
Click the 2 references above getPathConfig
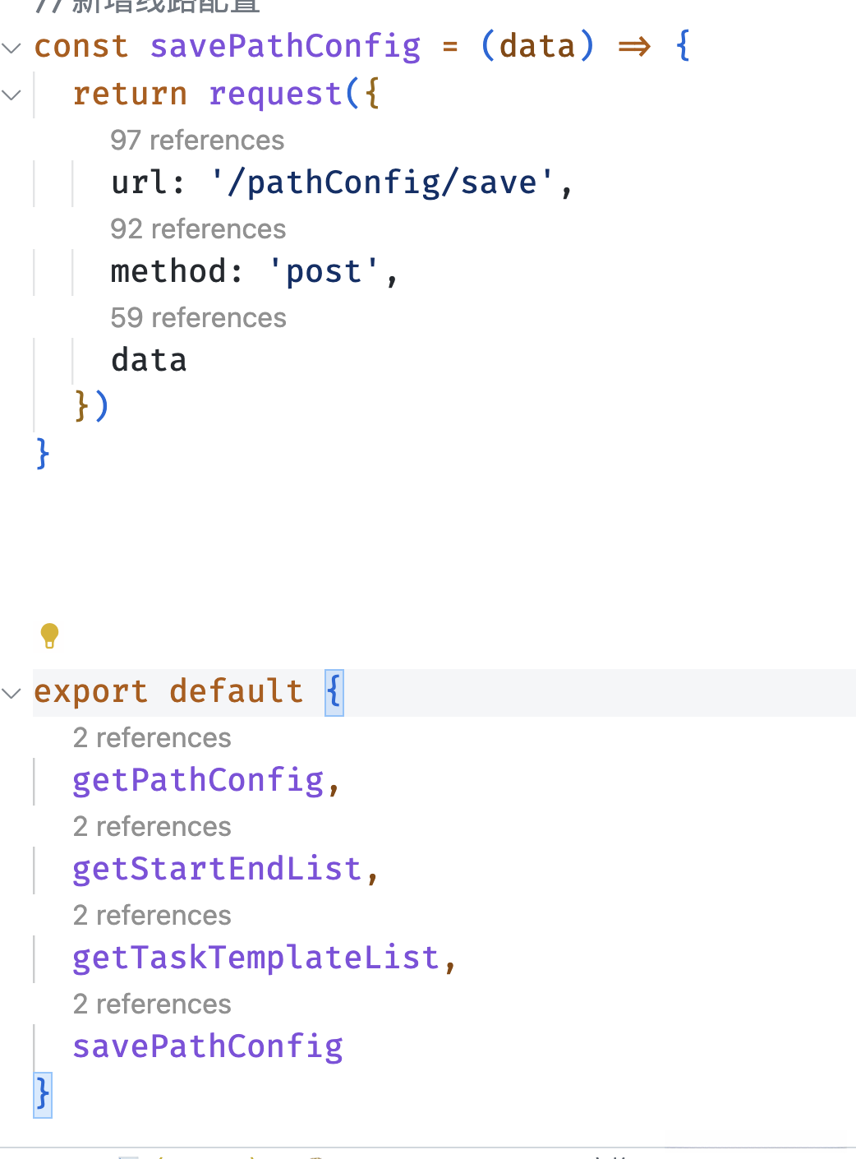[152, 738]
